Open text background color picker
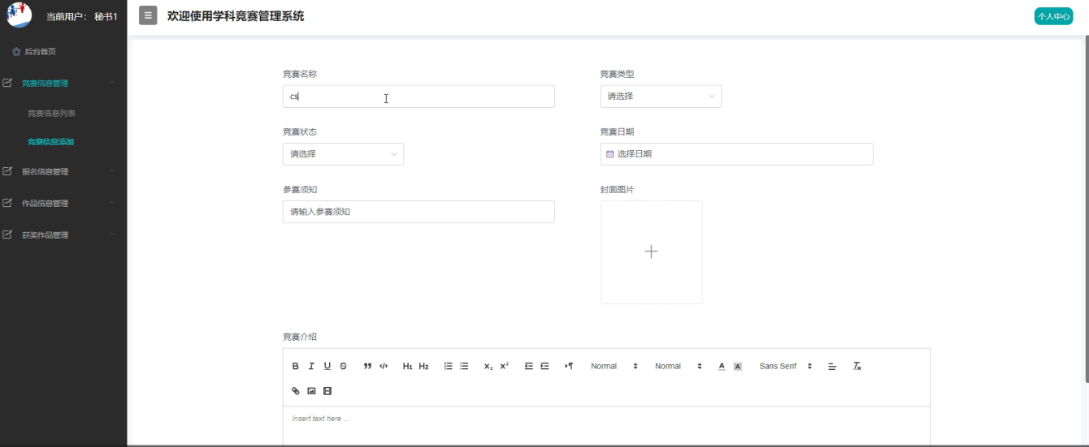This screenshot has width=1089, height=447. [x=738, y=367]
